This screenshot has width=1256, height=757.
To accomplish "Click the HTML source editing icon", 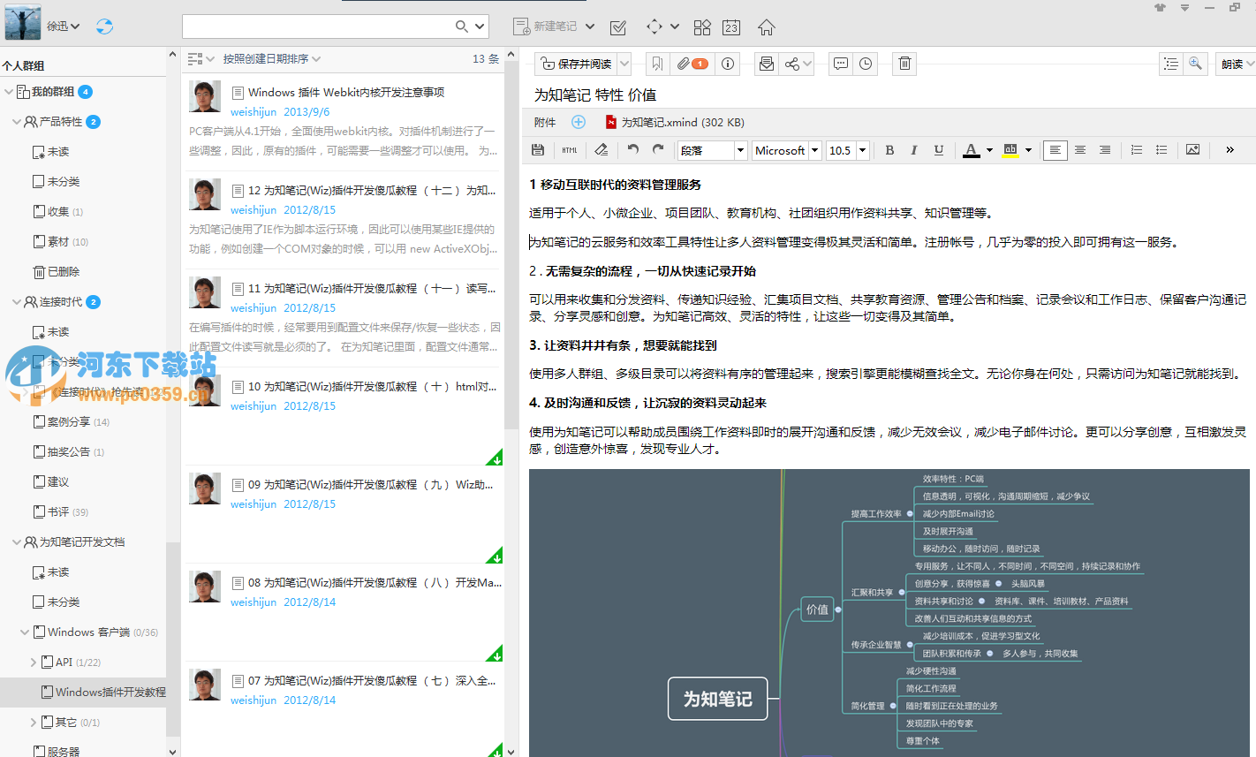I will [569, 149].
